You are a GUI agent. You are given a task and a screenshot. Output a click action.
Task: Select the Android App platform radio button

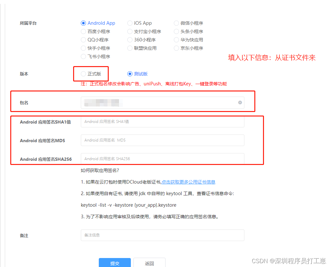(83, 23)
